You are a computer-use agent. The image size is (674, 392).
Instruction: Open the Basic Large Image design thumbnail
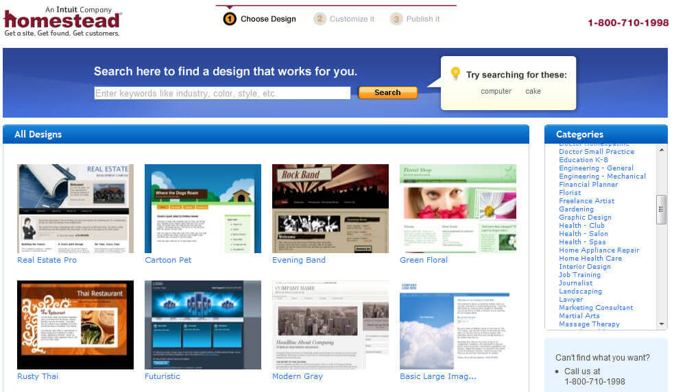[455, 325]
